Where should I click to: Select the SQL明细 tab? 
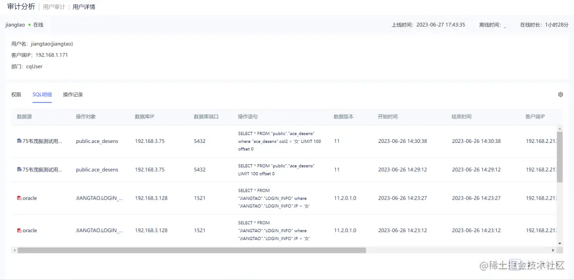42,95
